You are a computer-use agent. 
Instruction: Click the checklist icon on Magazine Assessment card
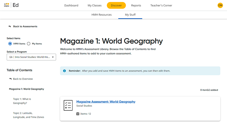68,105
